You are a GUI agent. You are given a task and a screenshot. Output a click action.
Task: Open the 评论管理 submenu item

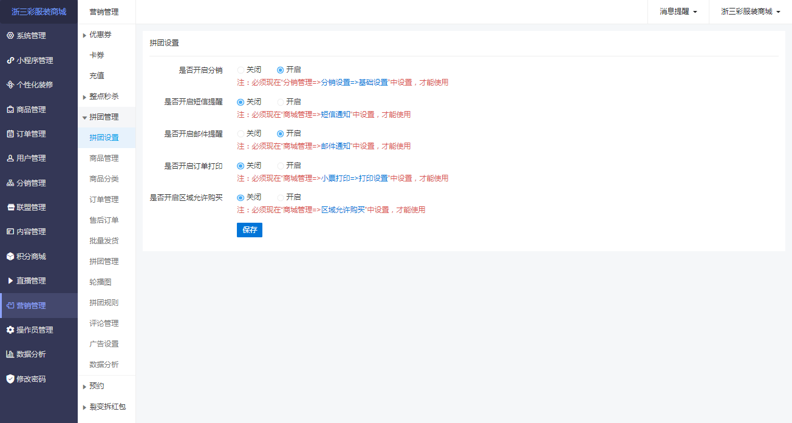[106, 323]
